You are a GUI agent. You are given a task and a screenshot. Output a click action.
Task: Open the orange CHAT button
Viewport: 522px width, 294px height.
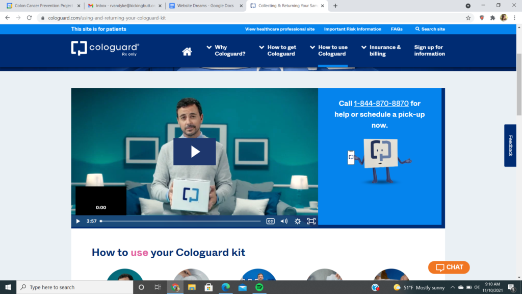pos(449,267)
